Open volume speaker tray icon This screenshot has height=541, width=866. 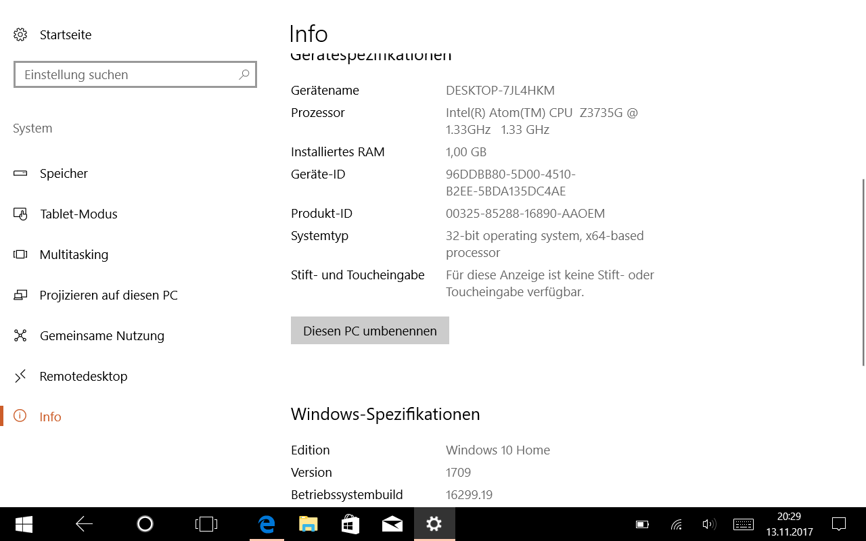pyautogui.click(x=708, y=524)
